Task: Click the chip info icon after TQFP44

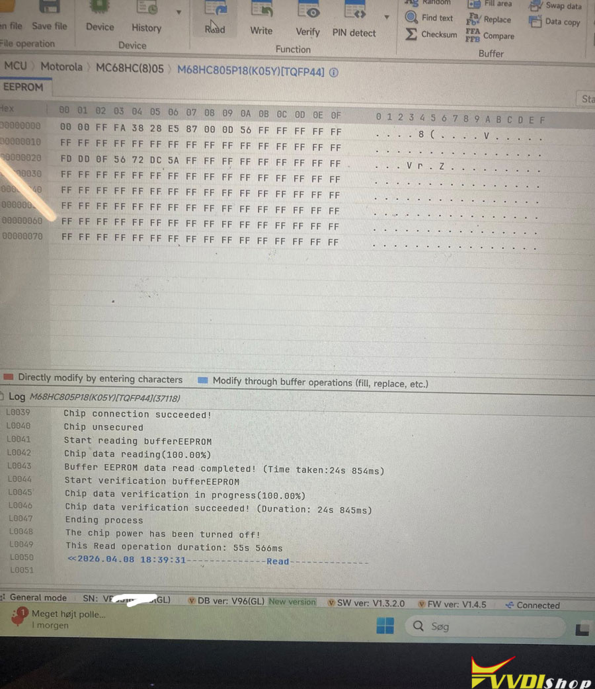Action: coord(334,73)
